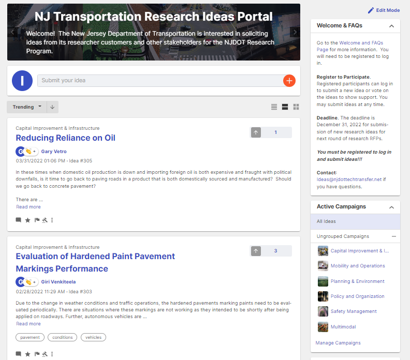
Task: Open the Trending sort dropdown
Action: (x=27, y=107)
